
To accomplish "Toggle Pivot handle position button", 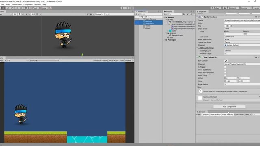I will (33, 8).
